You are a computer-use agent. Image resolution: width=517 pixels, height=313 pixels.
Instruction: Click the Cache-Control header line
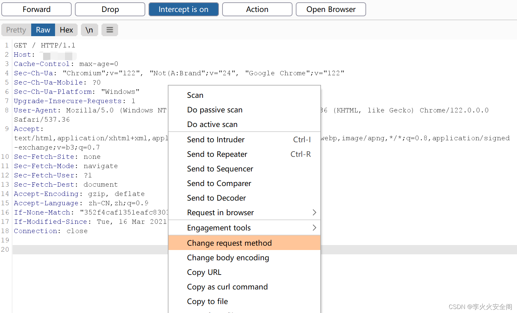66,64
